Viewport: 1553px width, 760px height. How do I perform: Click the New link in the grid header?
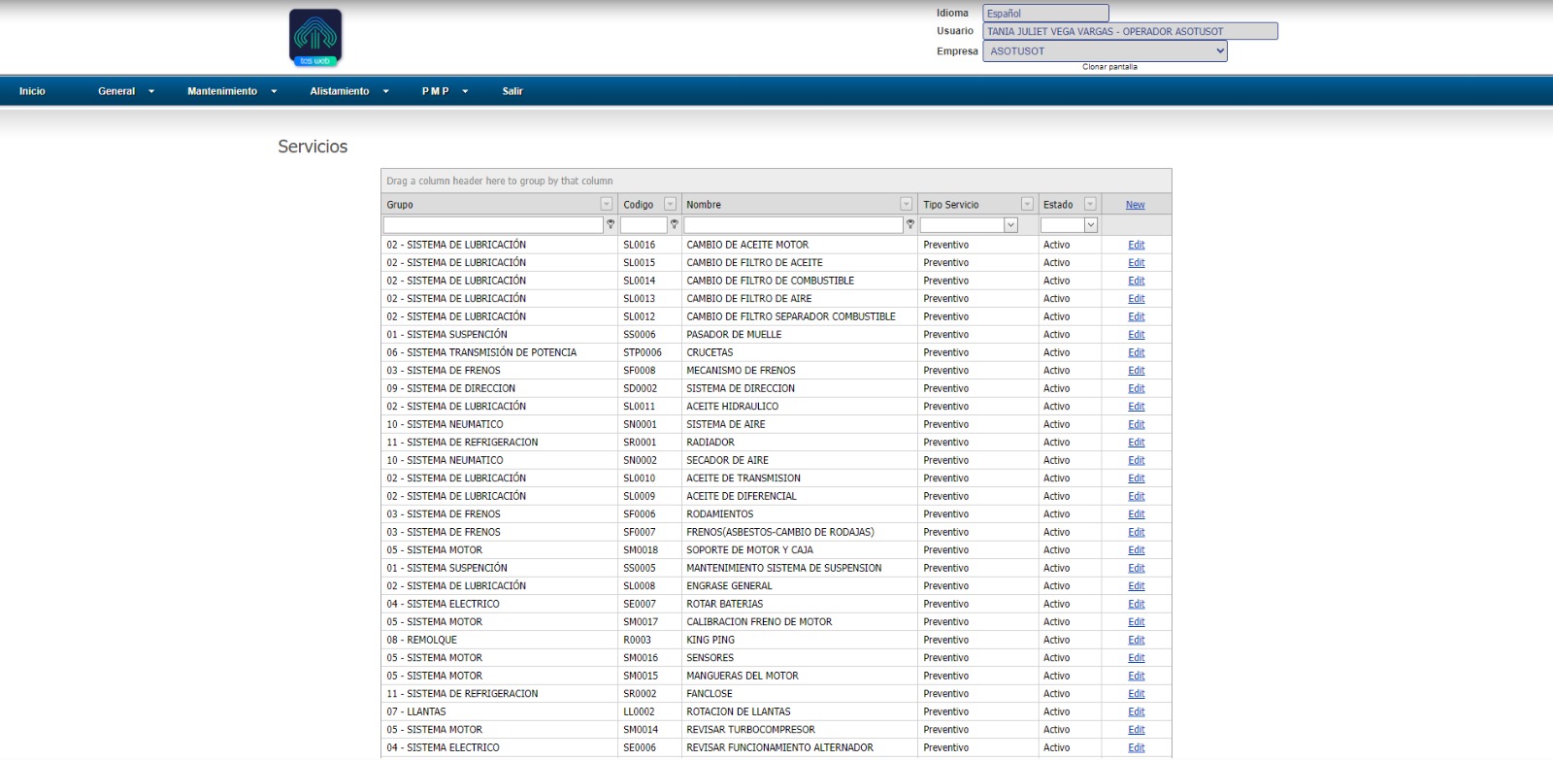click(x=1135, y=205)
